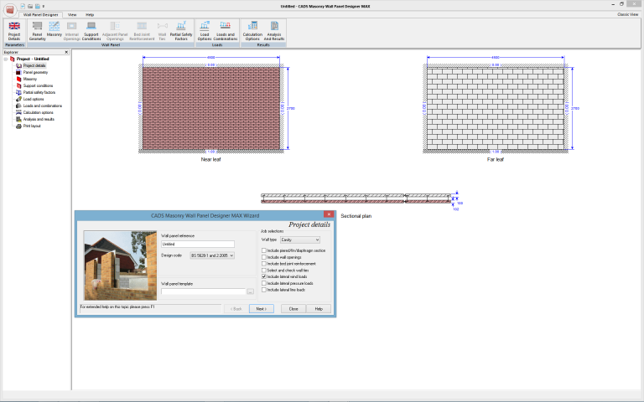Open Load Options ribbon tool
The width and height of the screenshot is (644, 402).
[x=205, y=31]
